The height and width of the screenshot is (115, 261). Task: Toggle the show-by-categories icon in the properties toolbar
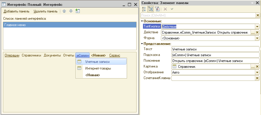pos(151,9)
